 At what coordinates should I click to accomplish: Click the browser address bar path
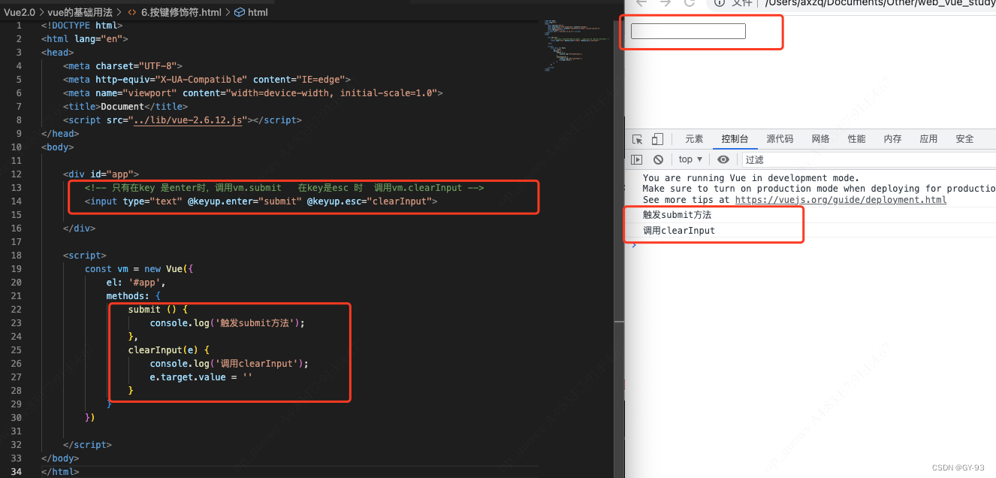tap(880, 3)
